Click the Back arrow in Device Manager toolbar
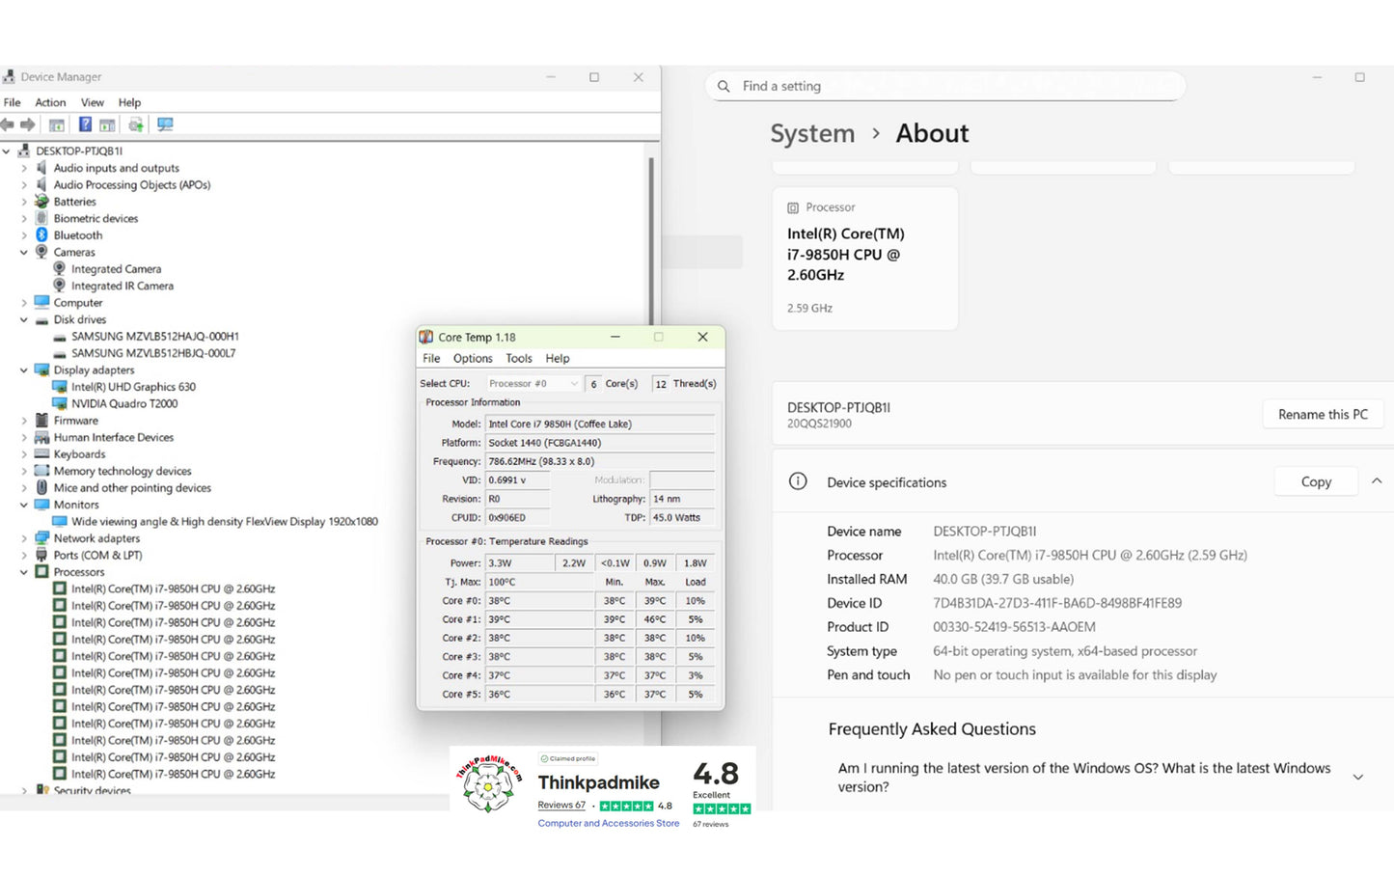The width and height of the screenshot is (1394, 876). [8, 124]
